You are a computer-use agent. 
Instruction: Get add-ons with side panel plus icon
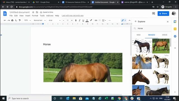coord(175,48)
